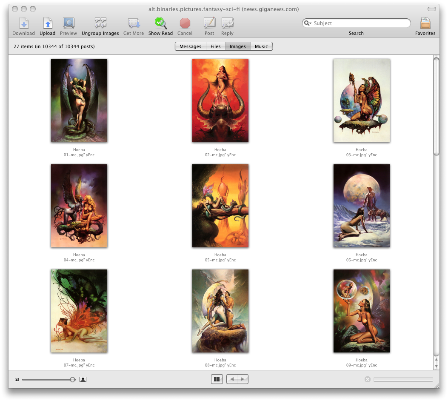The image size is (448, 401).
Task: Click the vertical scrollbar thumb
Action: click(436, 106)
